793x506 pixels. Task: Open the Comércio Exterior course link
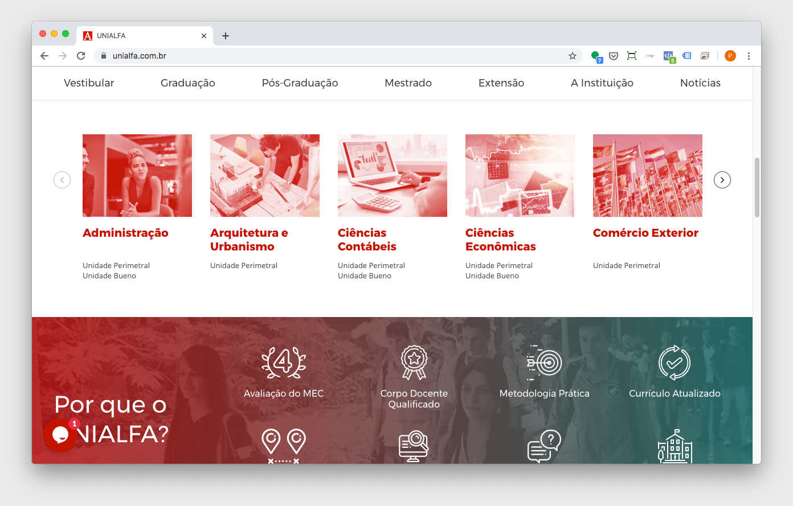[645, 233]
